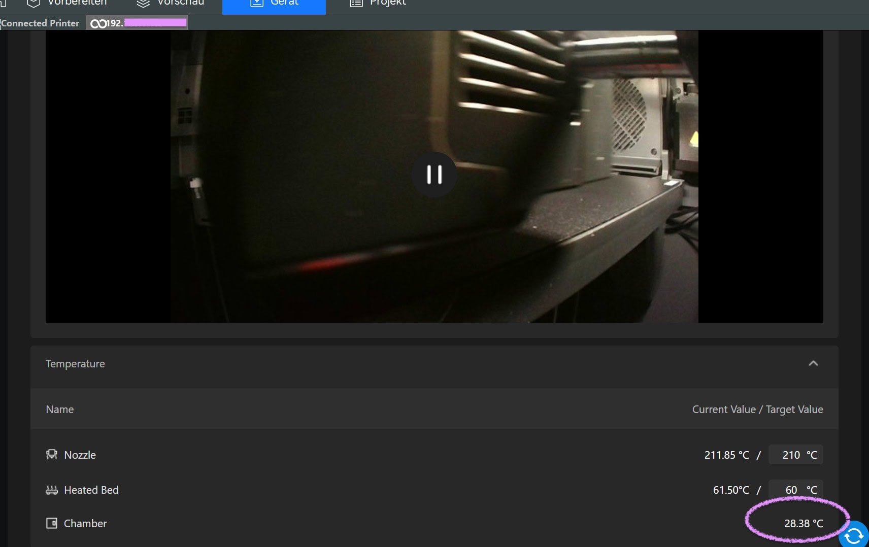Image resolution: width=869 pixels, height=547 pixels.
Task: Click the Chamber temperature reading 28.38 °C
Action: tap(803, 523)
